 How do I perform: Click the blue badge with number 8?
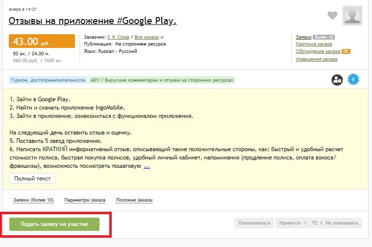[x=353, y=80]
